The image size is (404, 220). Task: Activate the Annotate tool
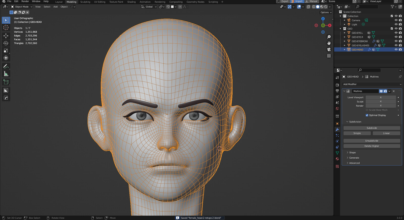click(x=6, y=66)
